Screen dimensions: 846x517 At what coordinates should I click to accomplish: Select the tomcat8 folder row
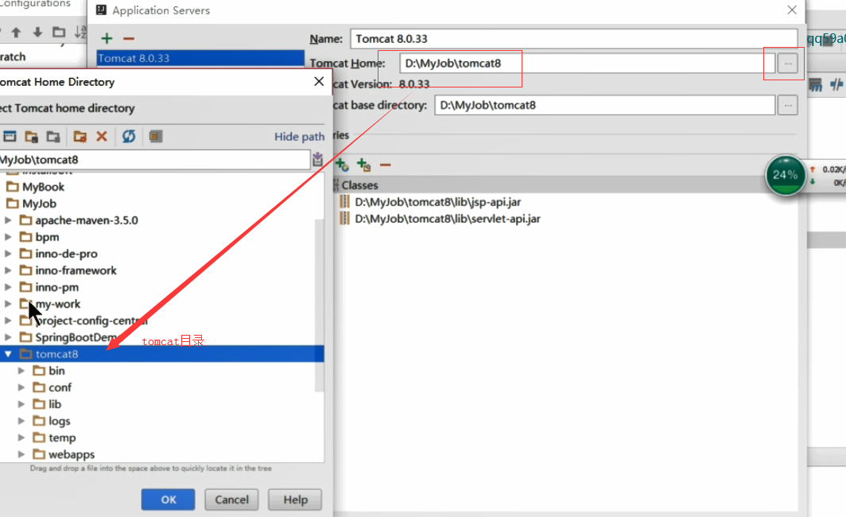click(162, 354)
